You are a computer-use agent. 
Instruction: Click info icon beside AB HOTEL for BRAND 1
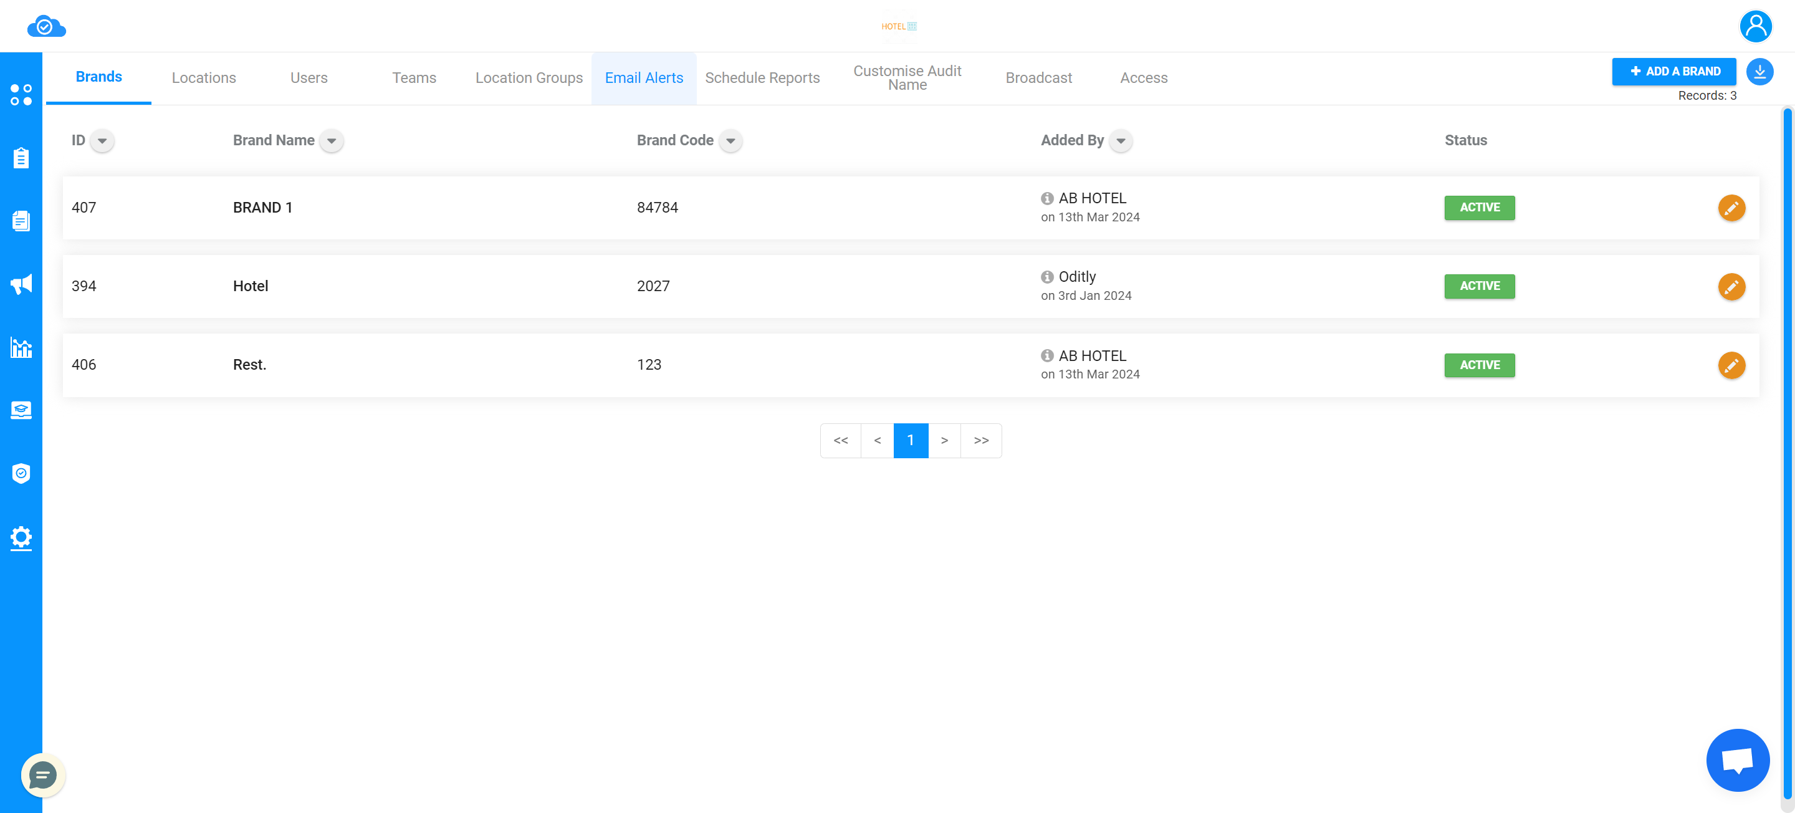1046,198
